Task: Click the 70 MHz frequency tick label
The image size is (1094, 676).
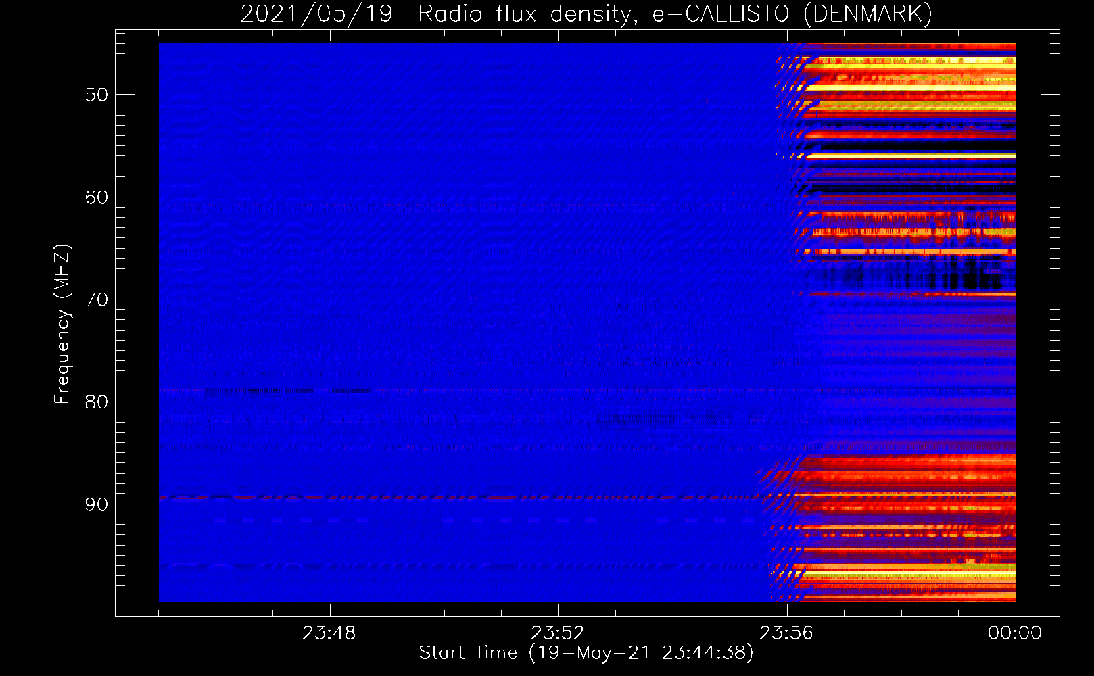Action: pos(97,299)
